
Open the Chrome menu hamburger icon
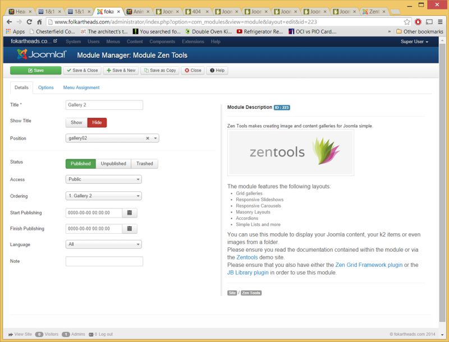coord(441,22)
